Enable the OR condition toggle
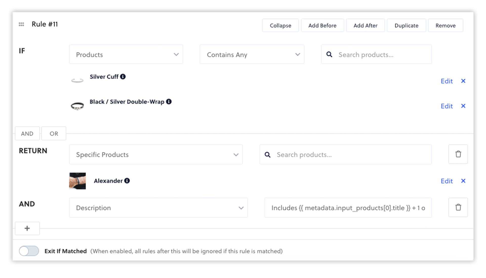486x278 pixels. [x=53, y=133]
